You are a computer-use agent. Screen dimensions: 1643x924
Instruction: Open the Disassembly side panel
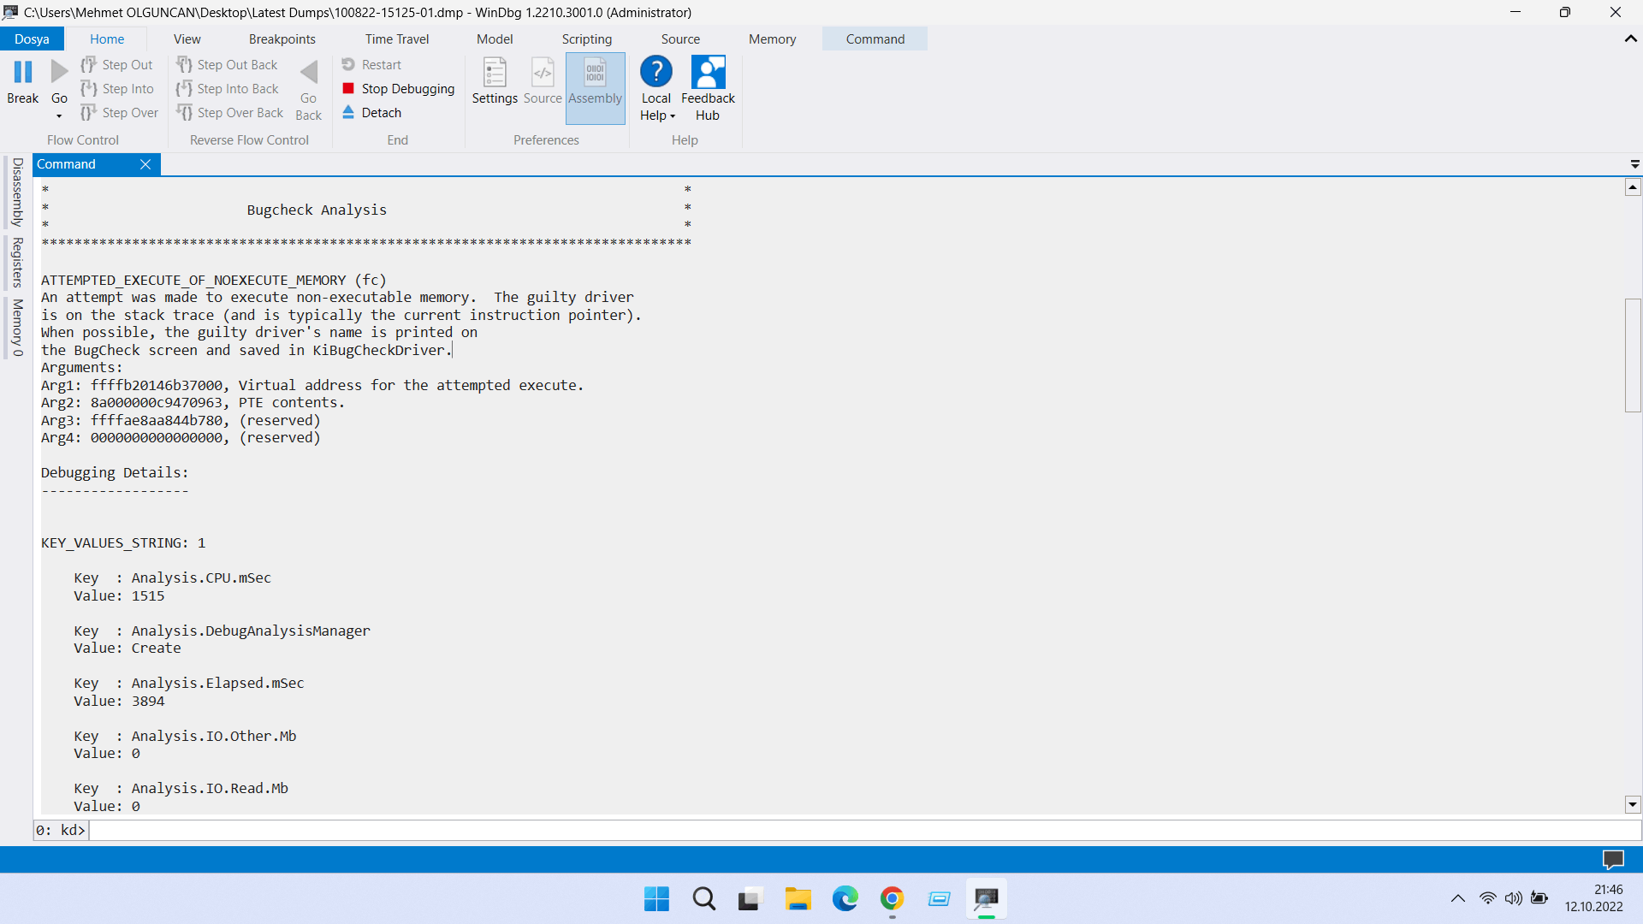pos(17,192)
